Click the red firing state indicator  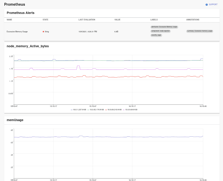[x=43, y=32]
